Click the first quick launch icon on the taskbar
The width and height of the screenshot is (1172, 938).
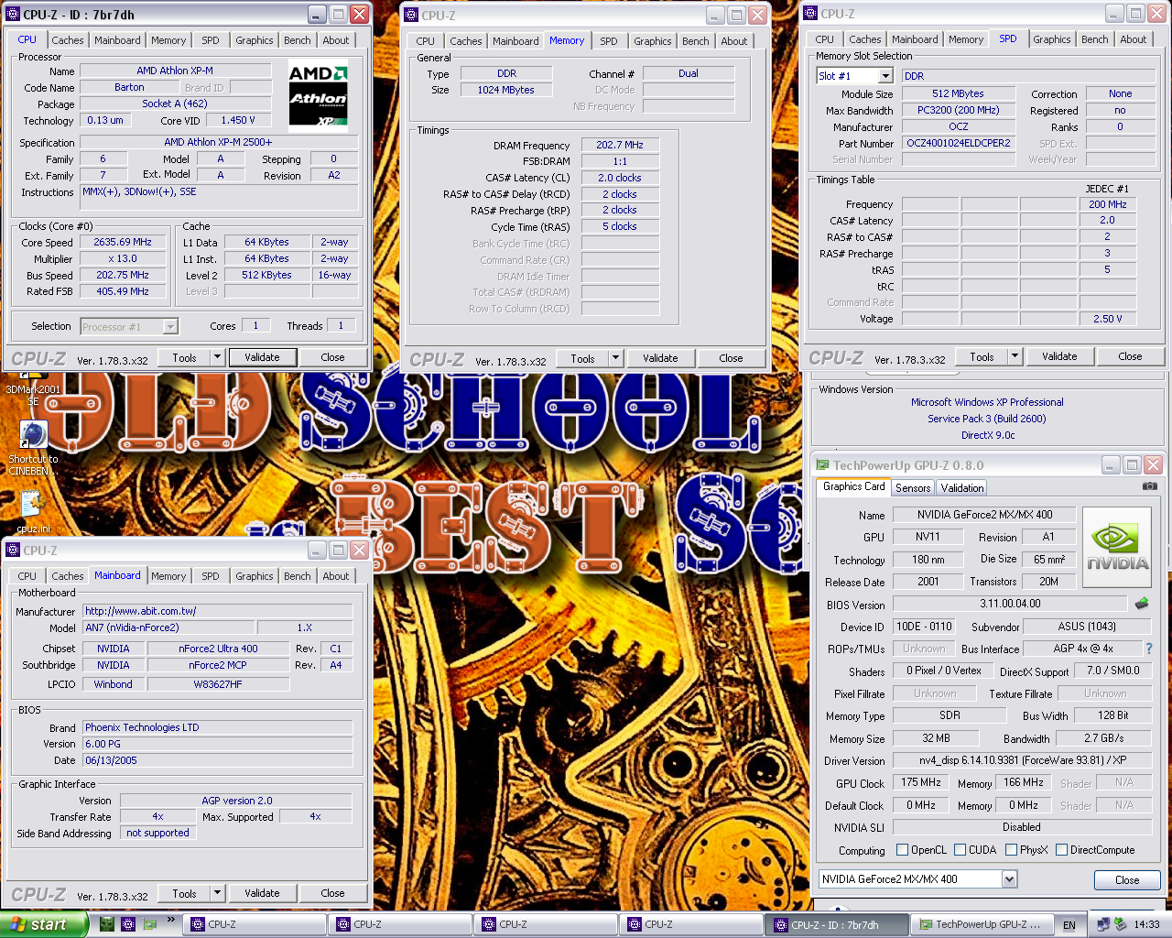point(107,924)
